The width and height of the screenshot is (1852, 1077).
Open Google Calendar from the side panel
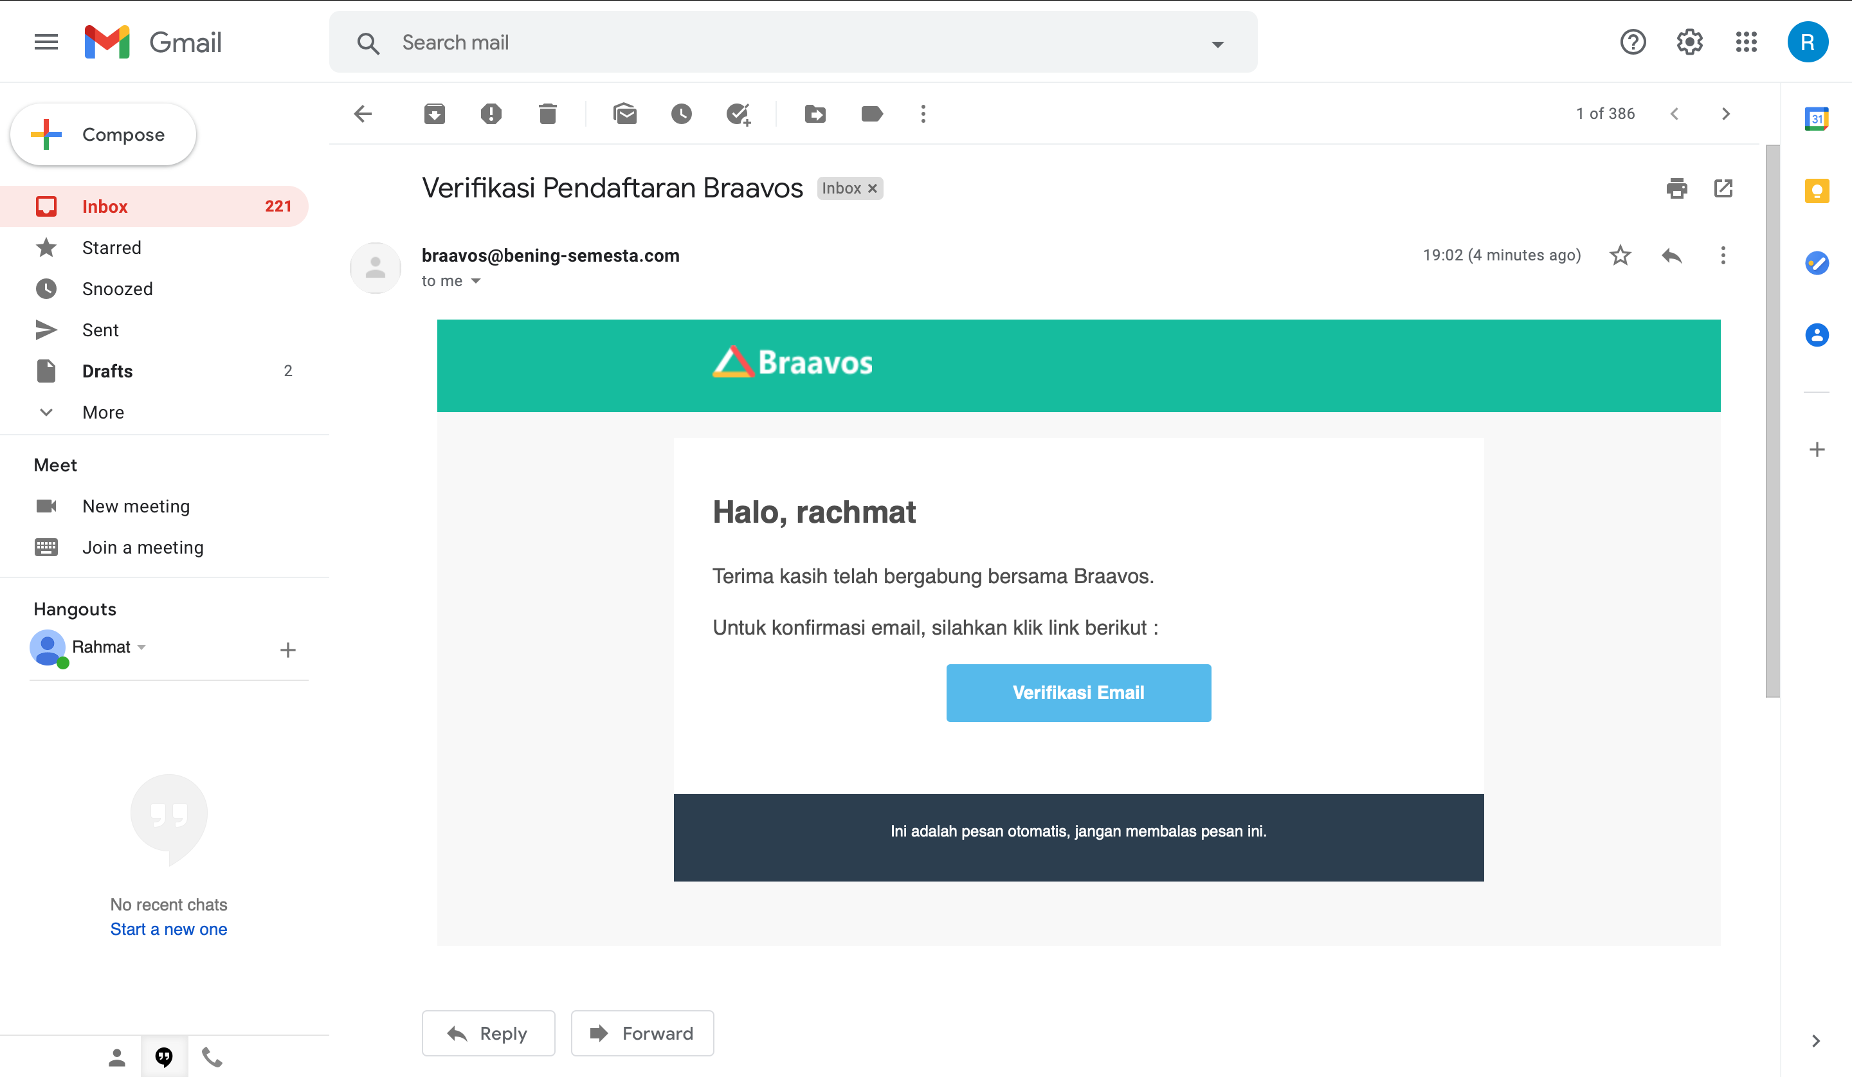click(x=1816, y=118)
